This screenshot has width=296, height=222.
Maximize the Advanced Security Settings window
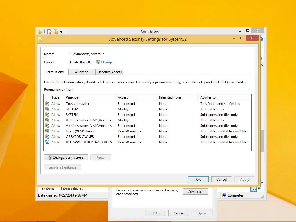pyautogui.click(x=242, y=38)
